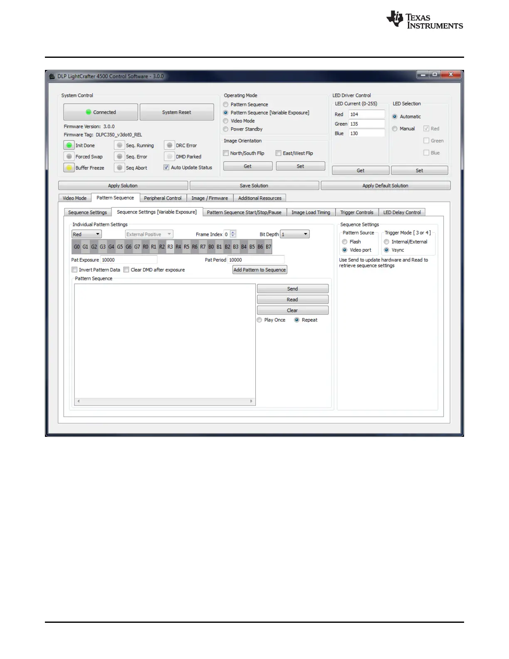Select the R2 bit plane button
This screenshot has width=509, height=659.
pyautogui.click(x=162, y=247)
